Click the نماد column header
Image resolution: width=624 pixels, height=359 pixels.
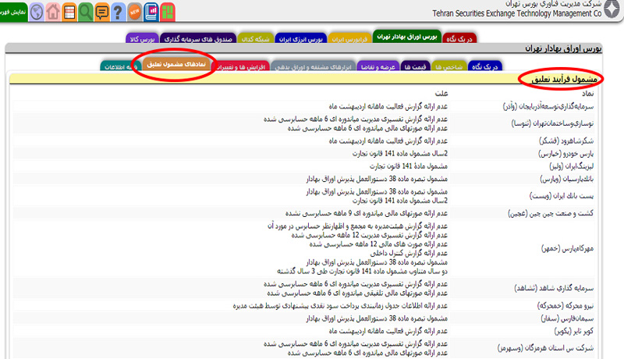[588, 94]
